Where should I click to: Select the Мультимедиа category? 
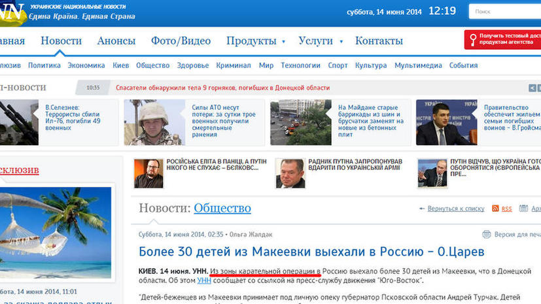pyautogui.click(x=418, y=65)
